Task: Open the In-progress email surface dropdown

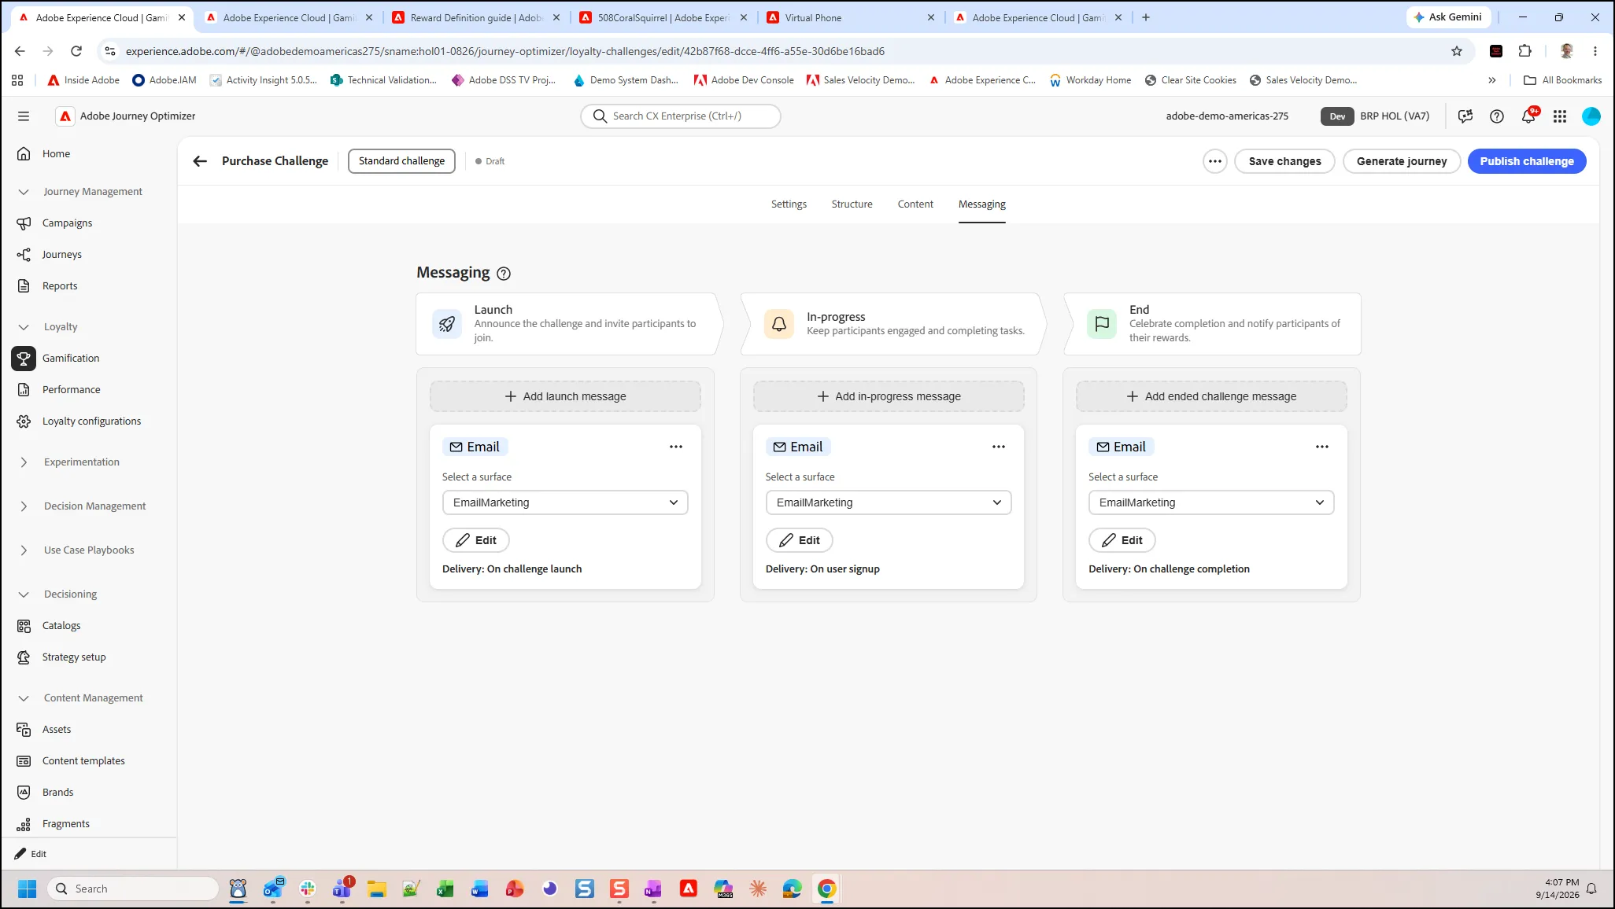Action: 889,502
